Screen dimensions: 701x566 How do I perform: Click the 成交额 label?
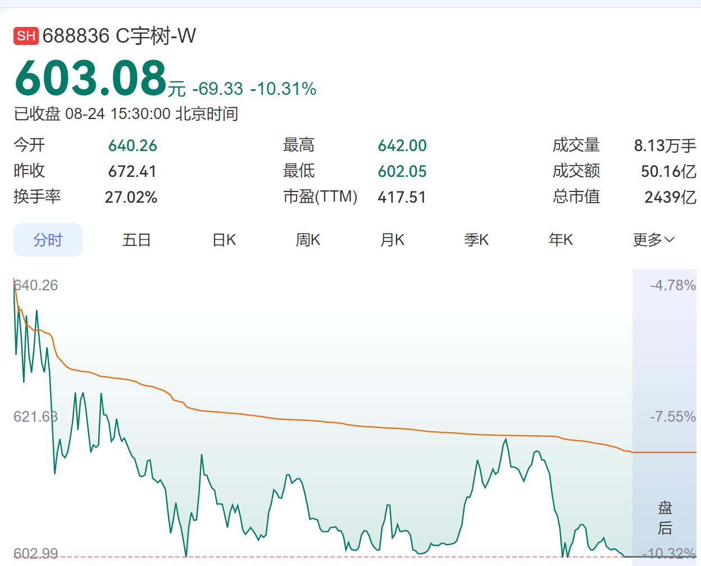tap(576, 171)
